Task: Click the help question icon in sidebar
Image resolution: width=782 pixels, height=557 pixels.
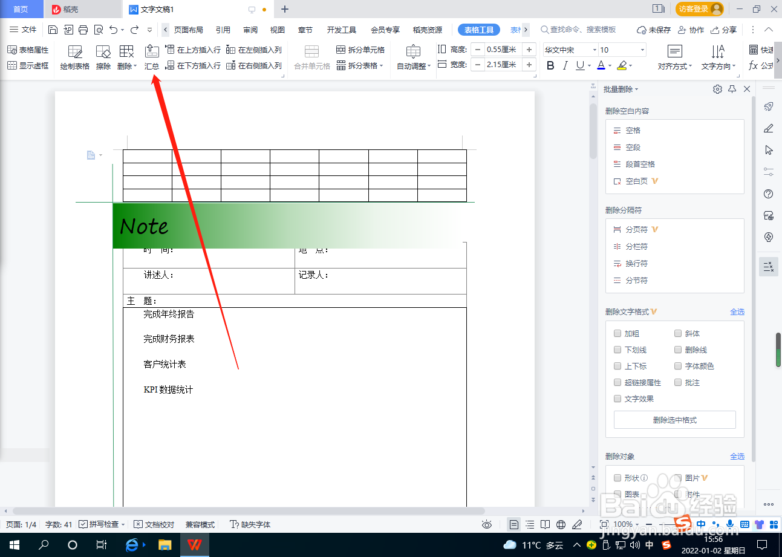Action: pos(769,194)
